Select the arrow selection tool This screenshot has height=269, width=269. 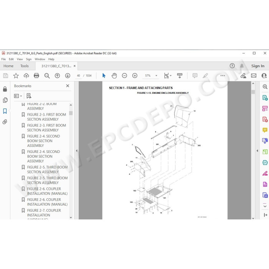pos(104,76)
